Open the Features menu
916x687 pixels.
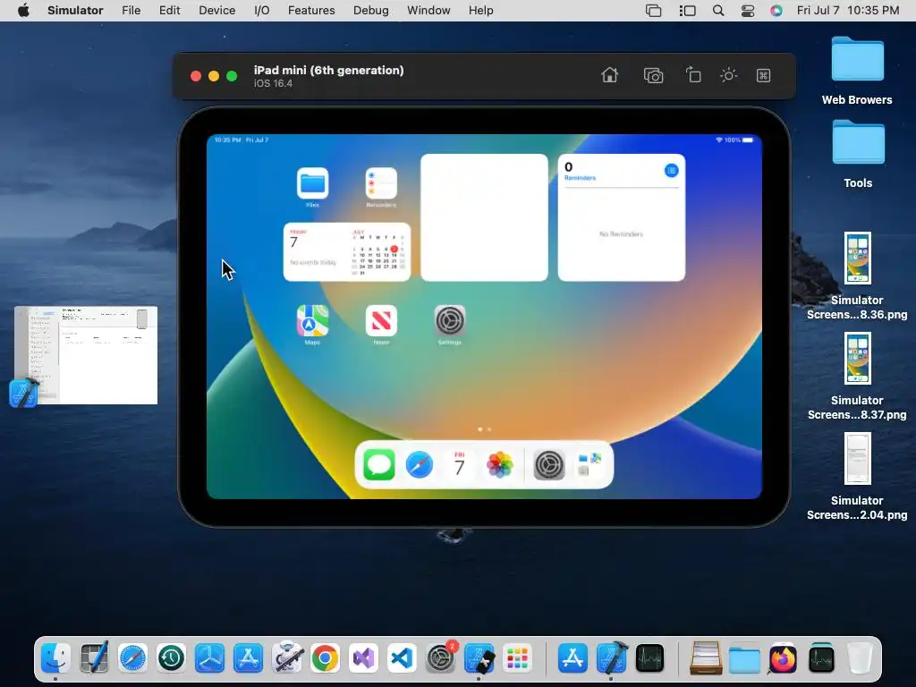point(311,11)
